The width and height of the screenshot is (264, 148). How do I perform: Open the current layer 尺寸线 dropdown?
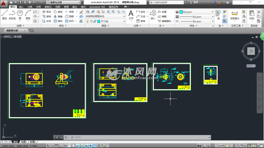105,21
